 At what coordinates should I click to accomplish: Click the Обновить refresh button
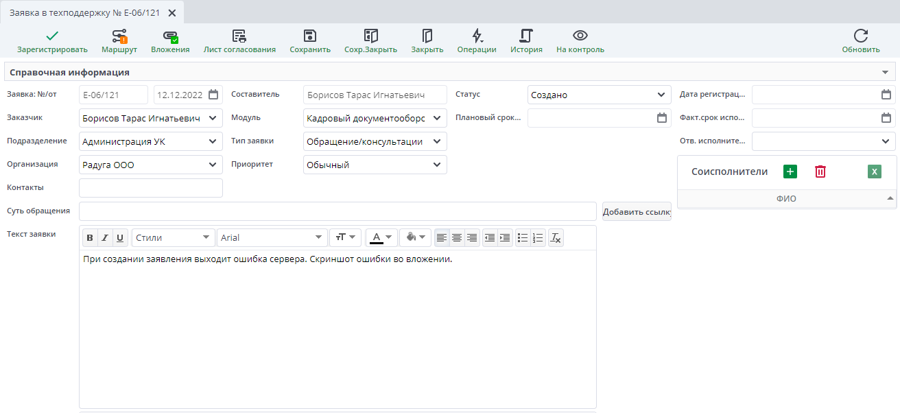point(861,36)
